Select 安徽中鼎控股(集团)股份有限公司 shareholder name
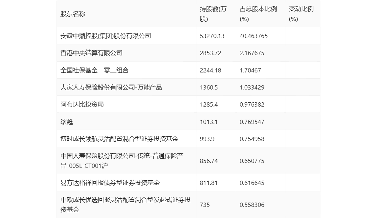The height and width of the screenshot is (218, 377). 105,36
